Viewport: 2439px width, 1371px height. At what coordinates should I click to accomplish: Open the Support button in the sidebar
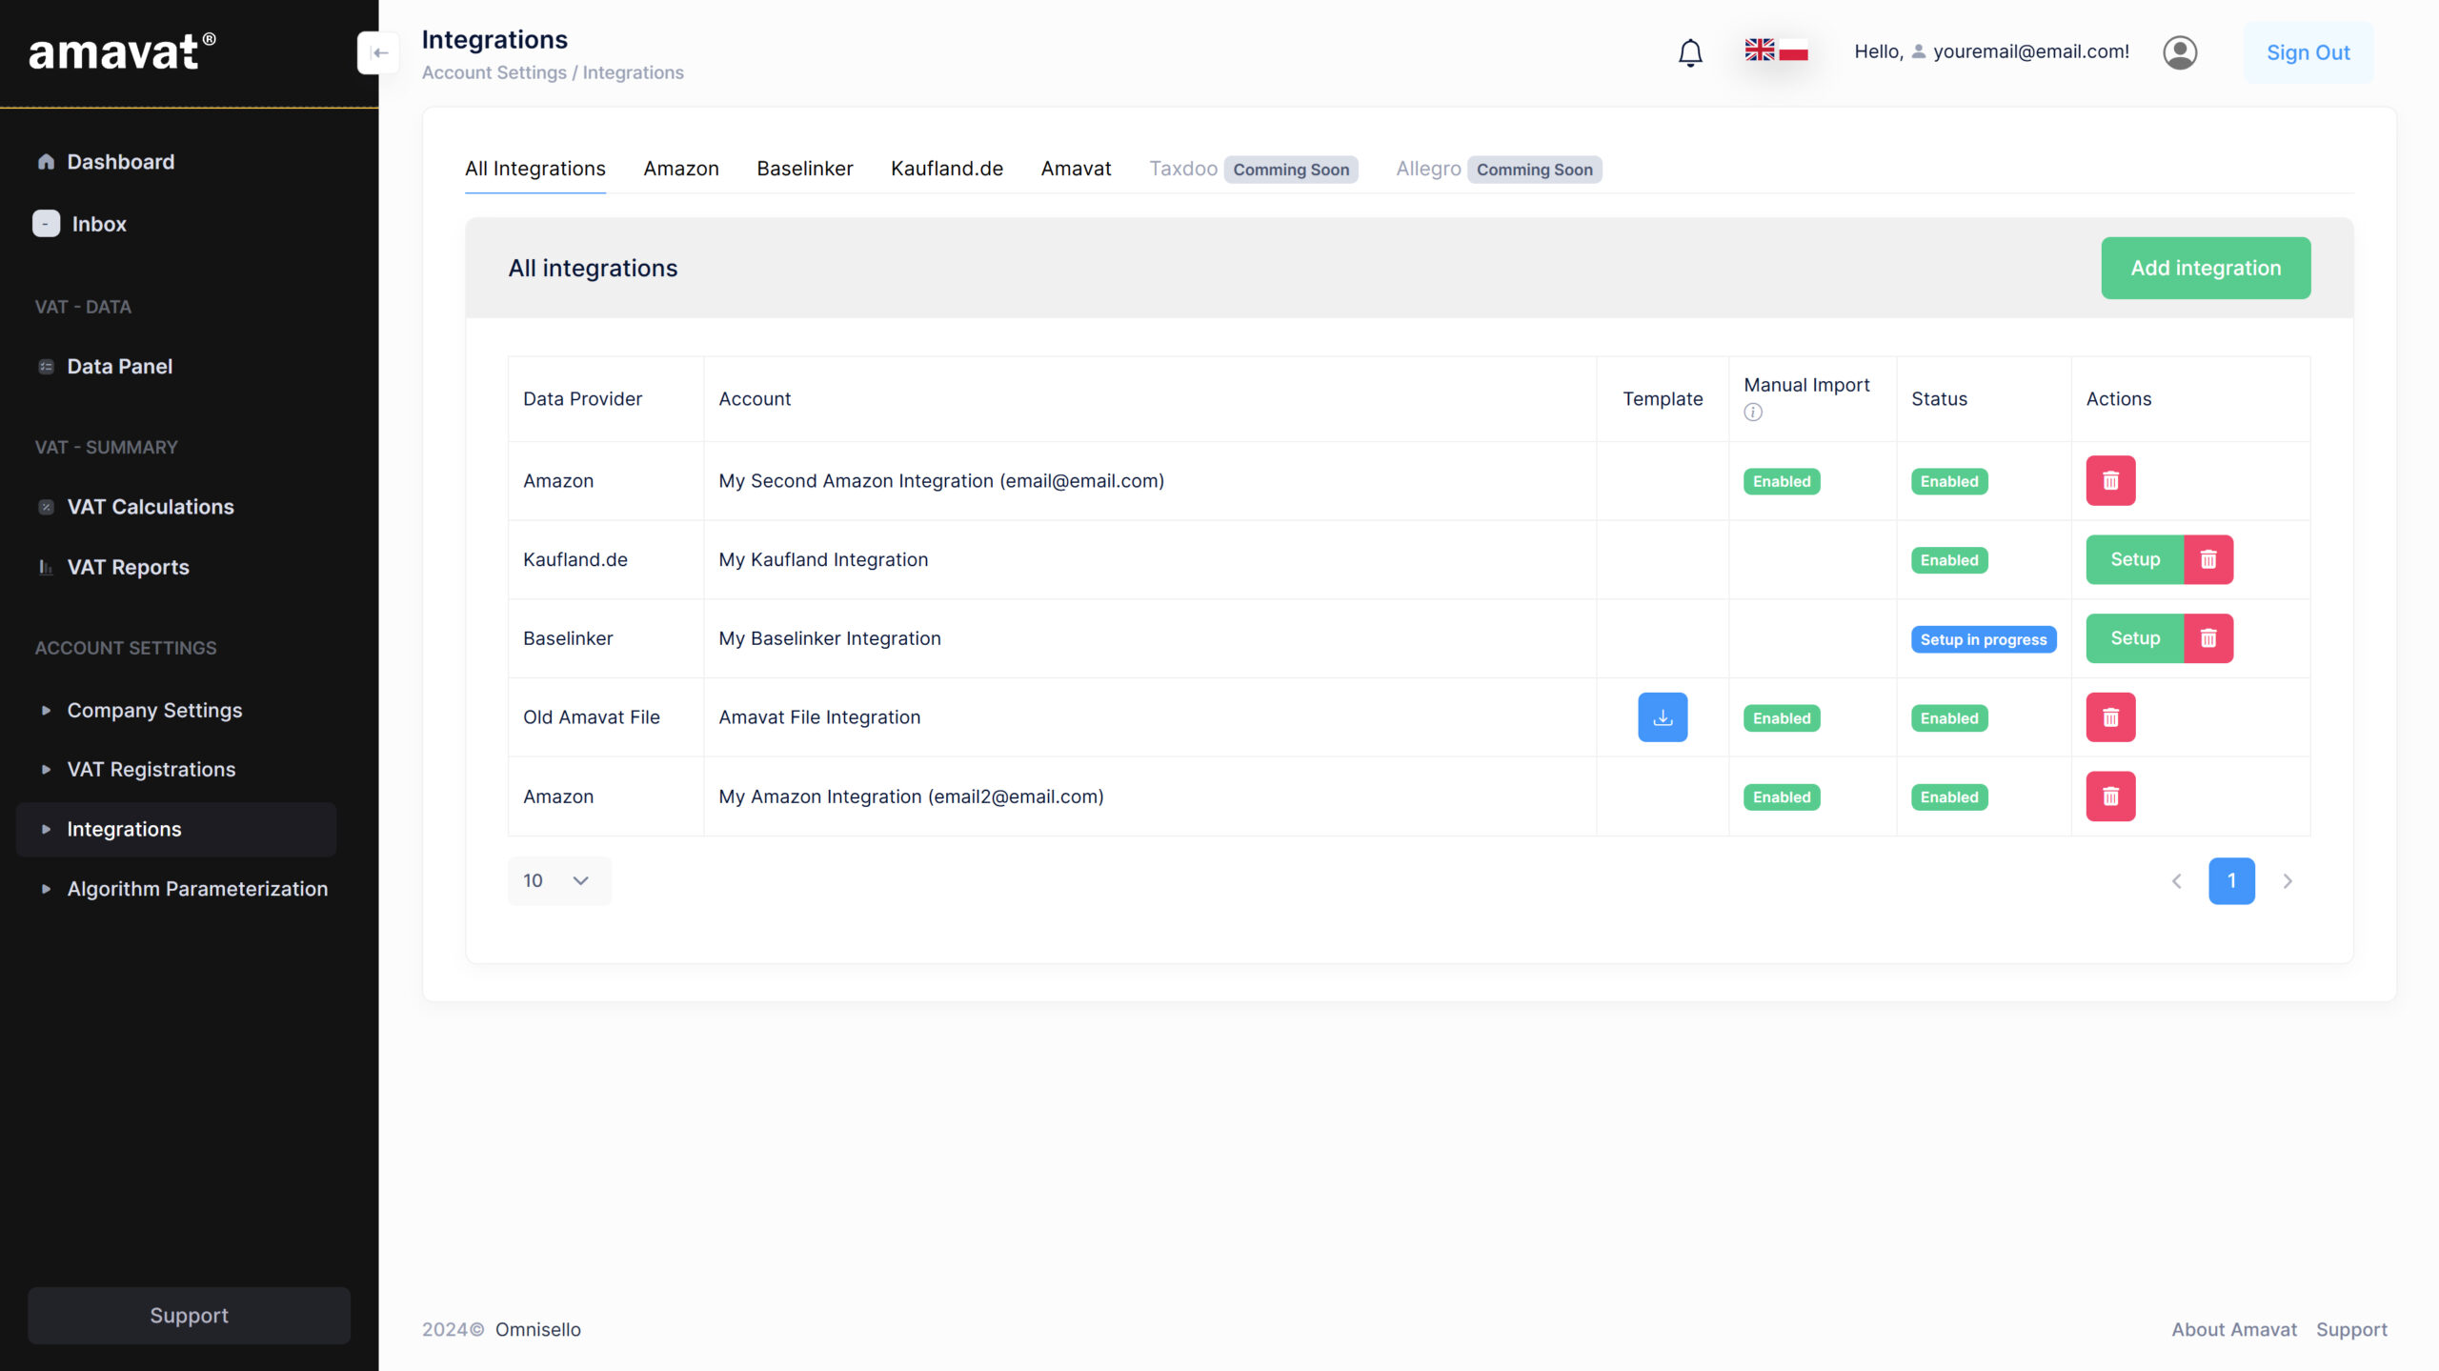click(x=189, y=1316)
